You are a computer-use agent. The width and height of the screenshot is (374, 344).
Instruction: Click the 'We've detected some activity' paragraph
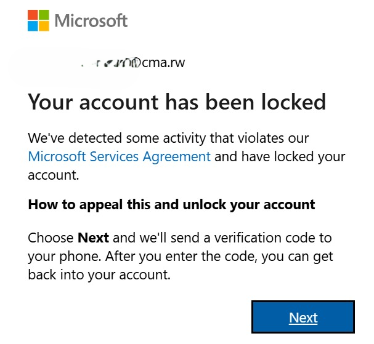coord(186,156)
